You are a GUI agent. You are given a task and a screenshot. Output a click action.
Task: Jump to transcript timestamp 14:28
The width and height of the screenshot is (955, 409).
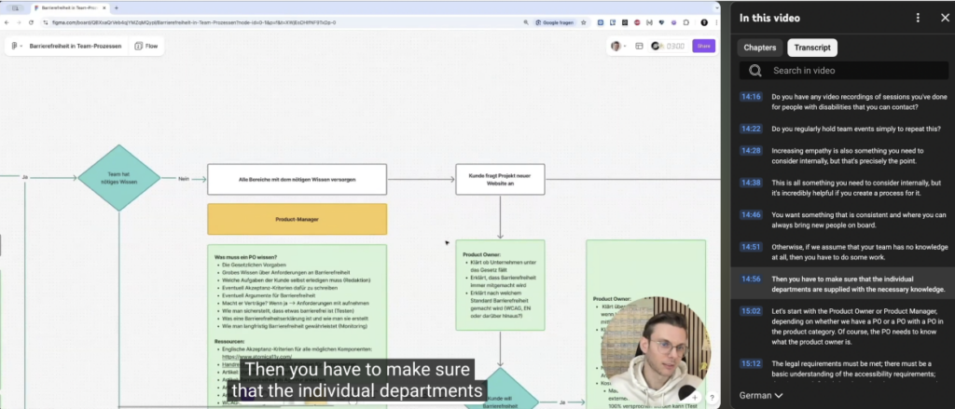pyautogui.click(x=751, y=150)
